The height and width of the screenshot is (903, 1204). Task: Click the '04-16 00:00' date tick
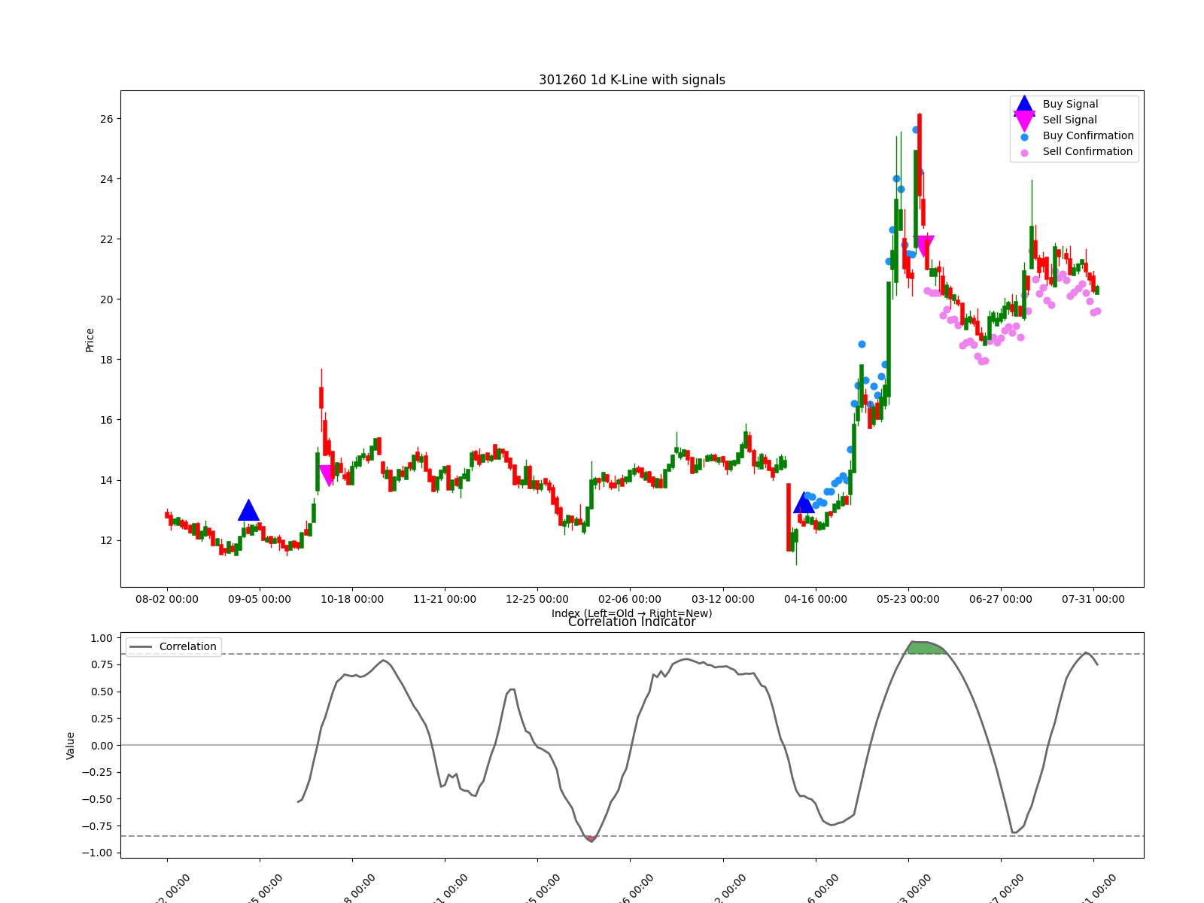coord(816,599)
